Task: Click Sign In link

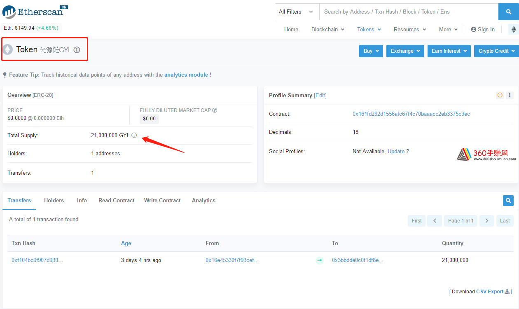Action: [x=483, y=29]
